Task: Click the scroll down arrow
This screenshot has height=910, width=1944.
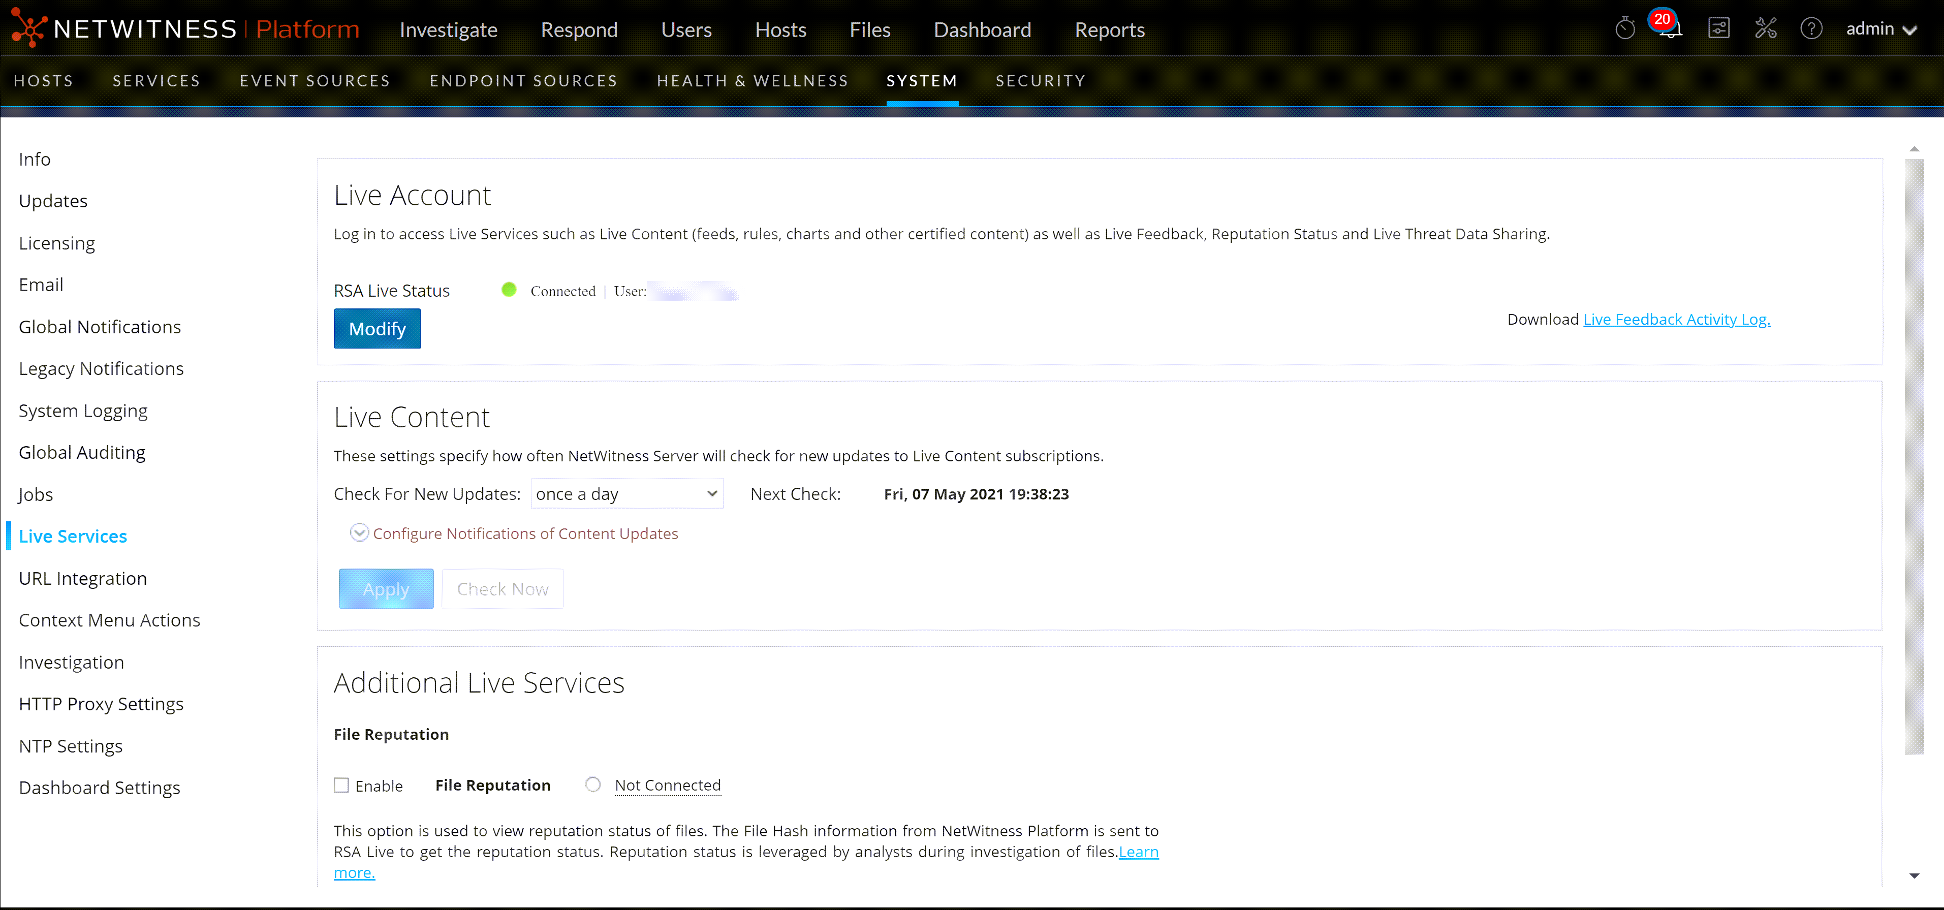Action: (x=1914, y=876)
